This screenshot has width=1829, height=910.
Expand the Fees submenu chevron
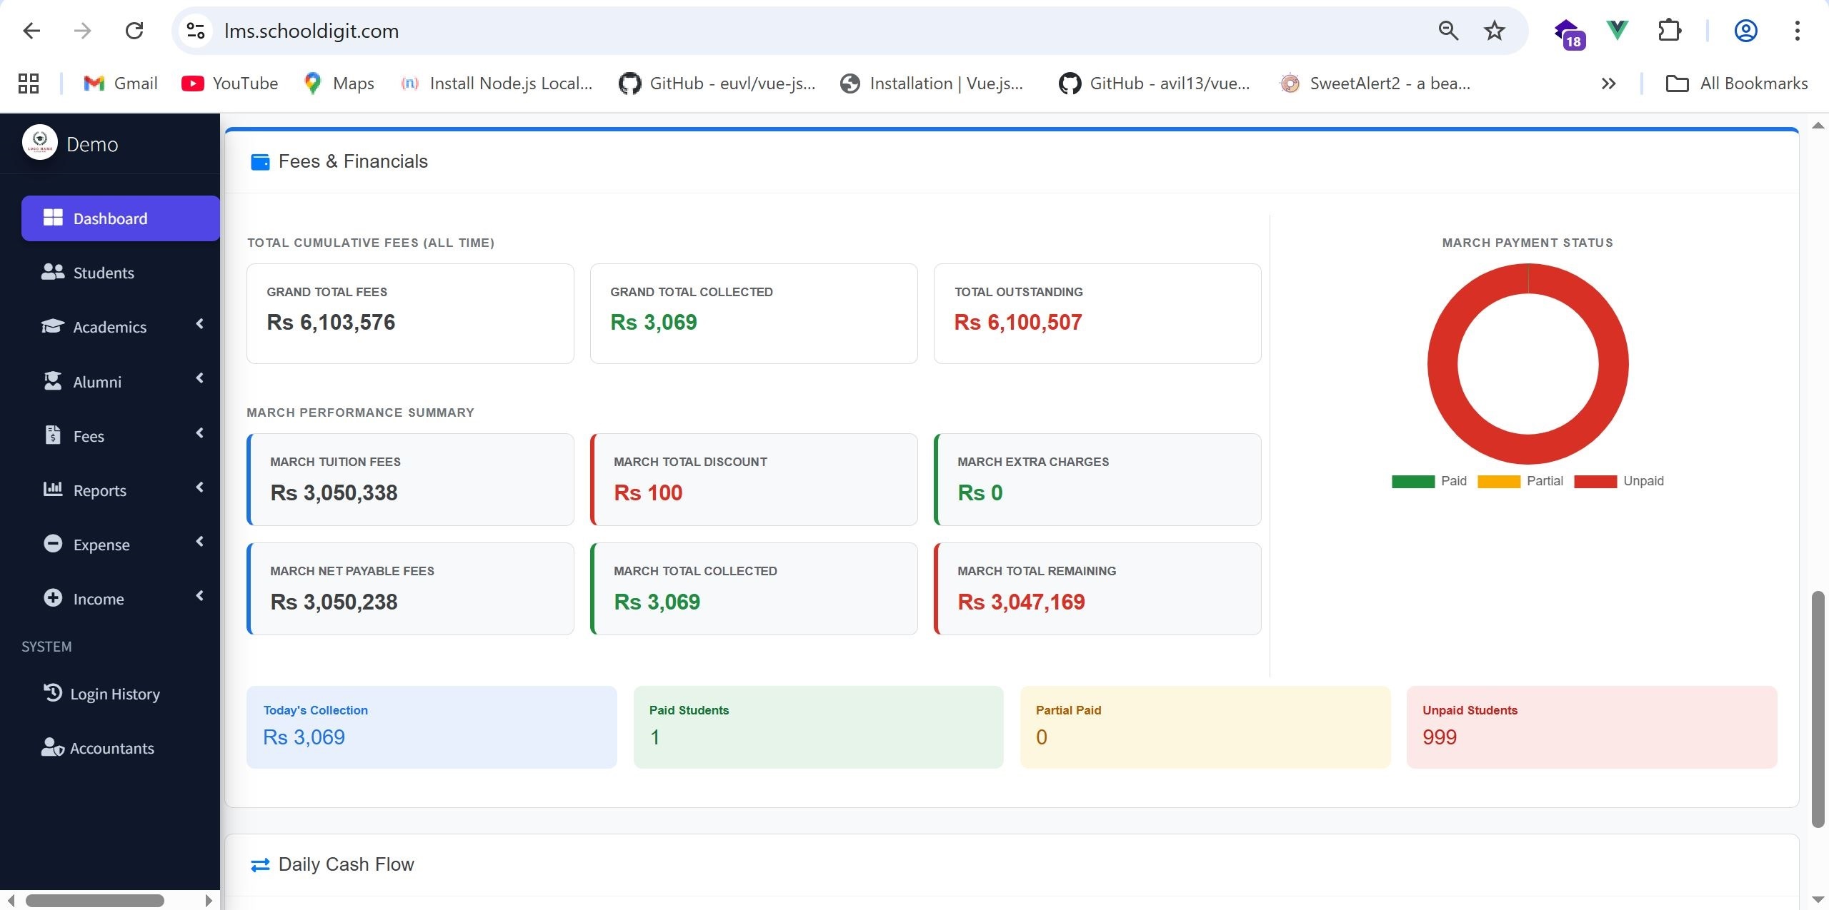(x=200, y=433)
